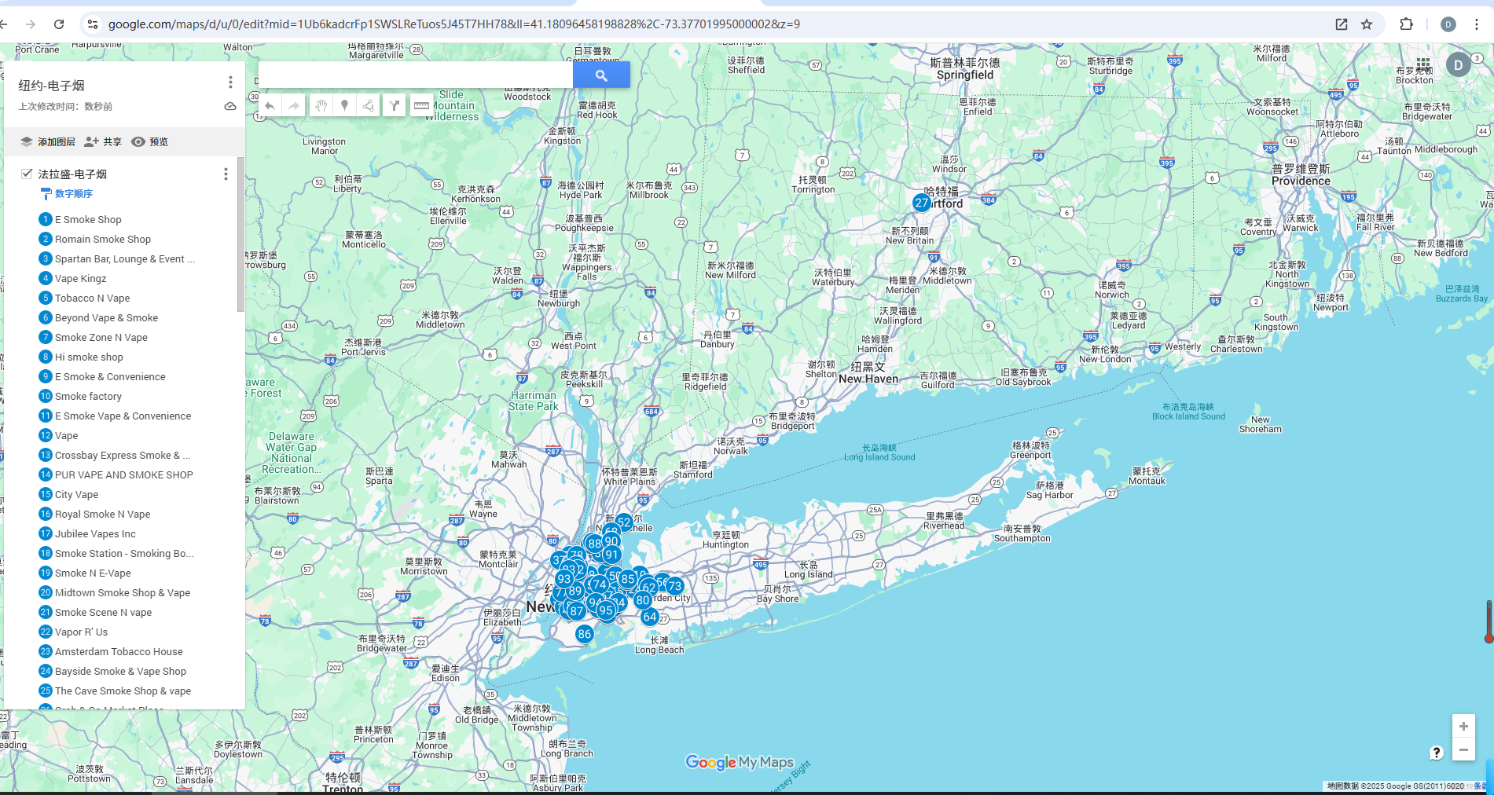
Task: Click 预览 to preview the map
Action: pyautogui.click(x=150, y=142)
